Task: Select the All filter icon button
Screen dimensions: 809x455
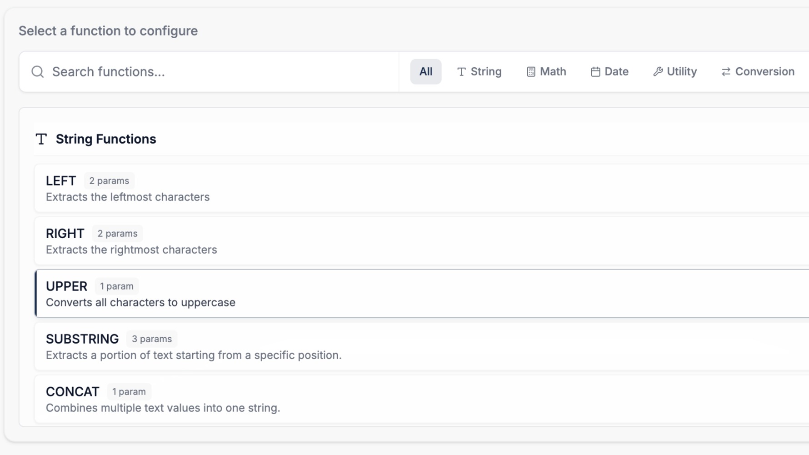Action: 425,71
